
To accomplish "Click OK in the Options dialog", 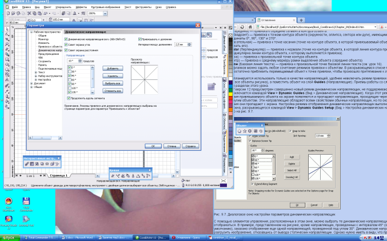I will pos(153,146).
